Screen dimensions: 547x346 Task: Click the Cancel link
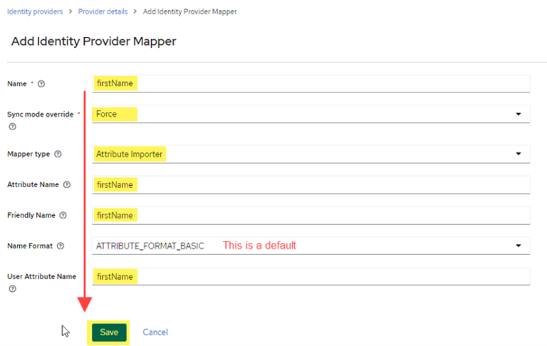point(155,332)
